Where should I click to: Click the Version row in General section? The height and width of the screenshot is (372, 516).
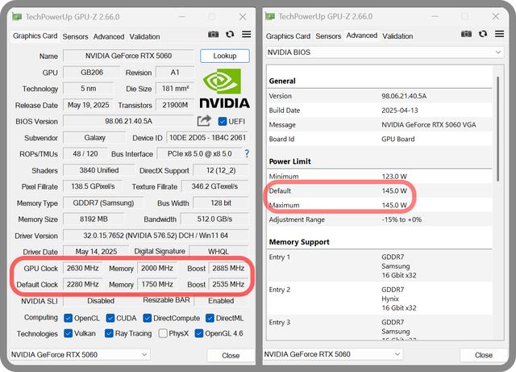pos(380,96)
